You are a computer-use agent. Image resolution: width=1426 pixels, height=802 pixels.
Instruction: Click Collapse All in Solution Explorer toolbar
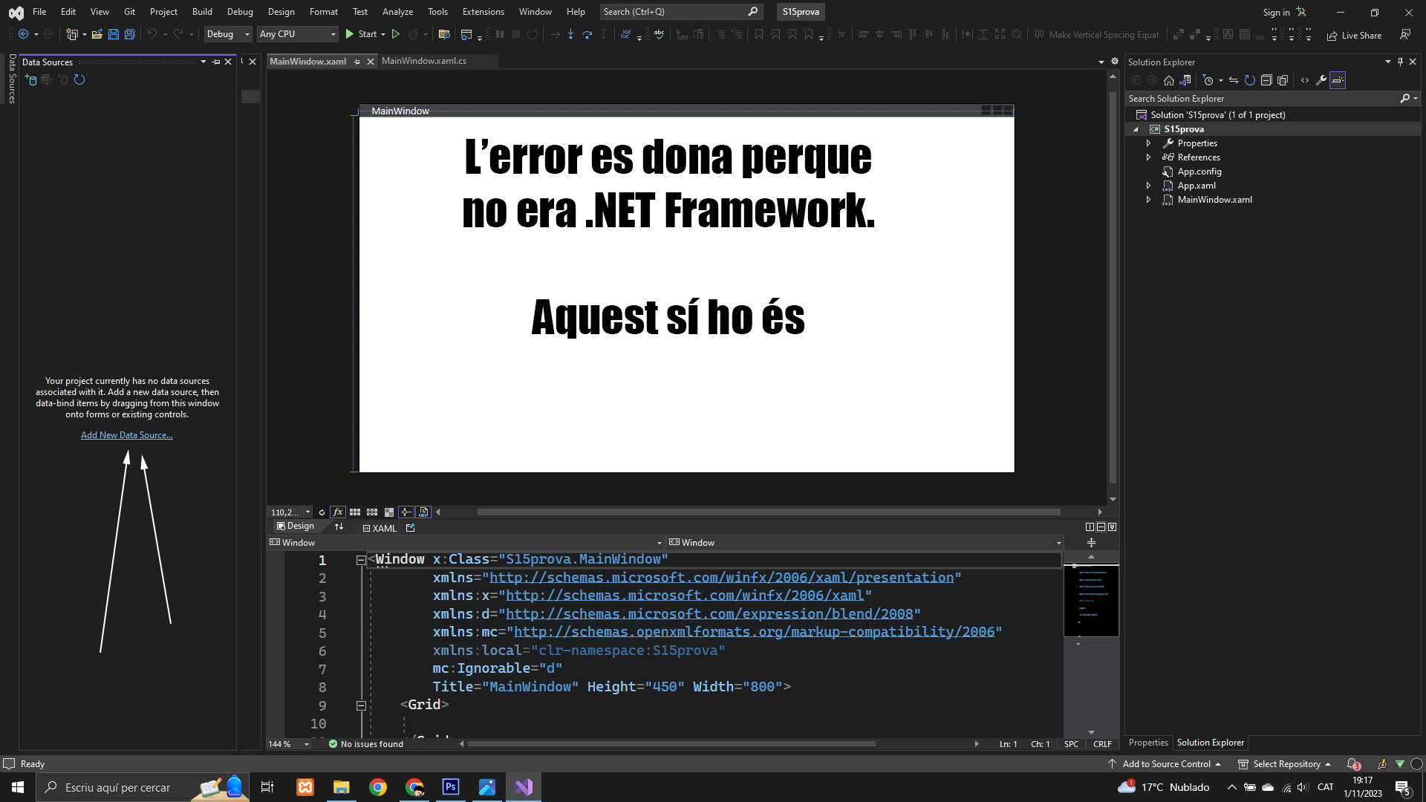pyautogui.click(x=1266, y=80)
